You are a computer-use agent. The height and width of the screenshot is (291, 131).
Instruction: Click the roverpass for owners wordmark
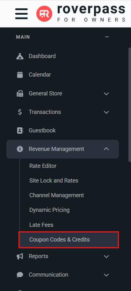(x=91, y=13)
